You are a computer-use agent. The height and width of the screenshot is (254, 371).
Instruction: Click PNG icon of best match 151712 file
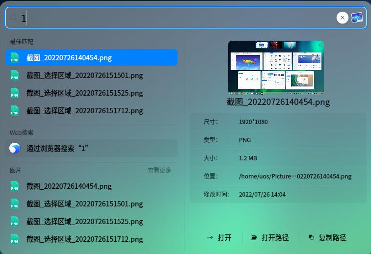tap(15, 110)
